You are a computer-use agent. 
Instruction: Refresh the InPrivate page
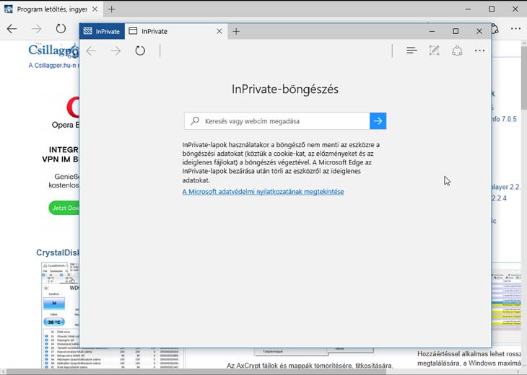[x=140, y=50]
